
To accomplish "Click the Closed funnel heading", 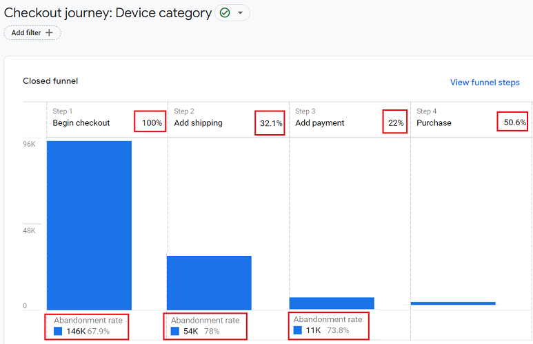I will (50, 81).
